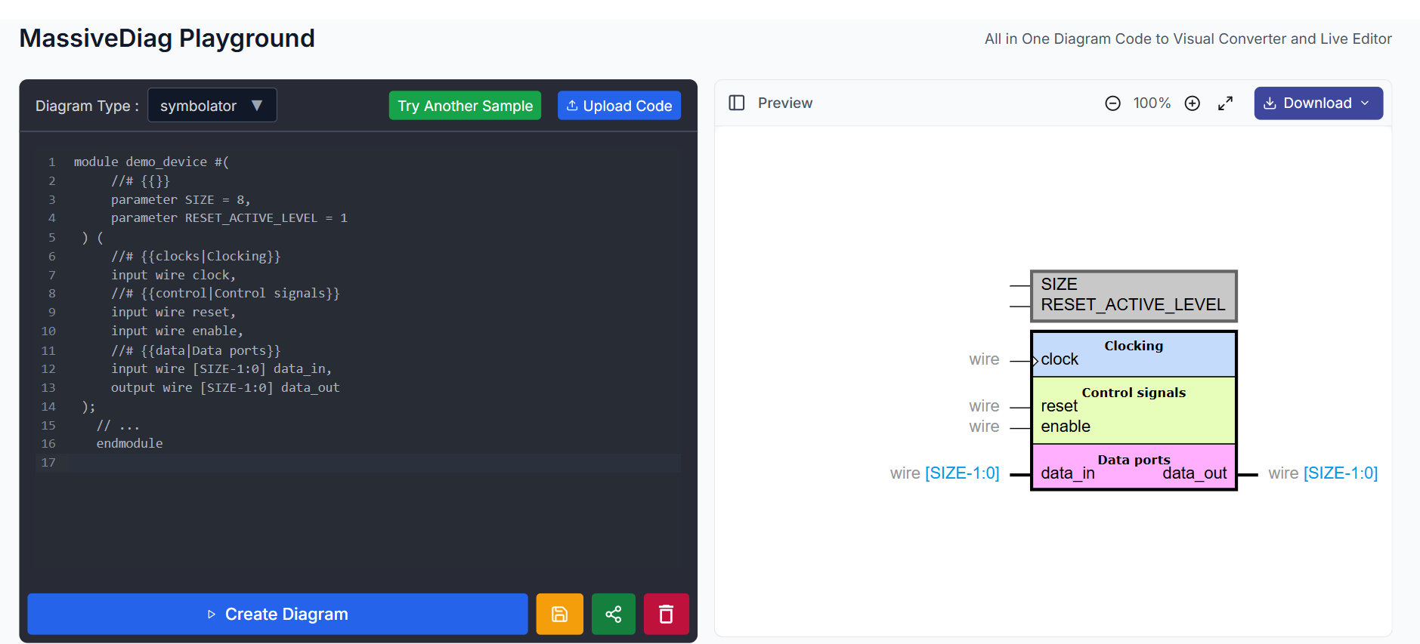Viewport: 1420px width, 644px height.
Task: Click the SIZE parameter in diagram
Action: [1059, 285]
